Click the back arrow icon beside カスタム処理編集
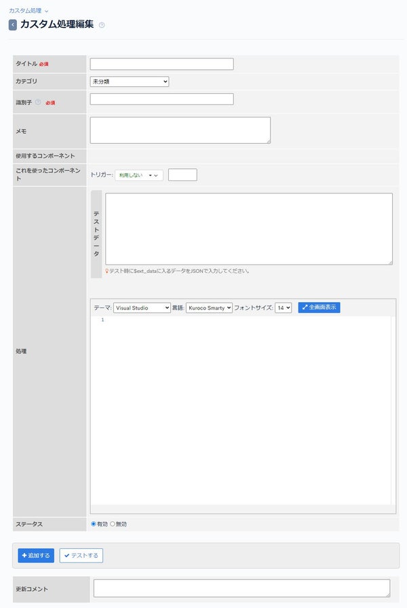The width and height of the screenshot is (407, 608). 13,25
